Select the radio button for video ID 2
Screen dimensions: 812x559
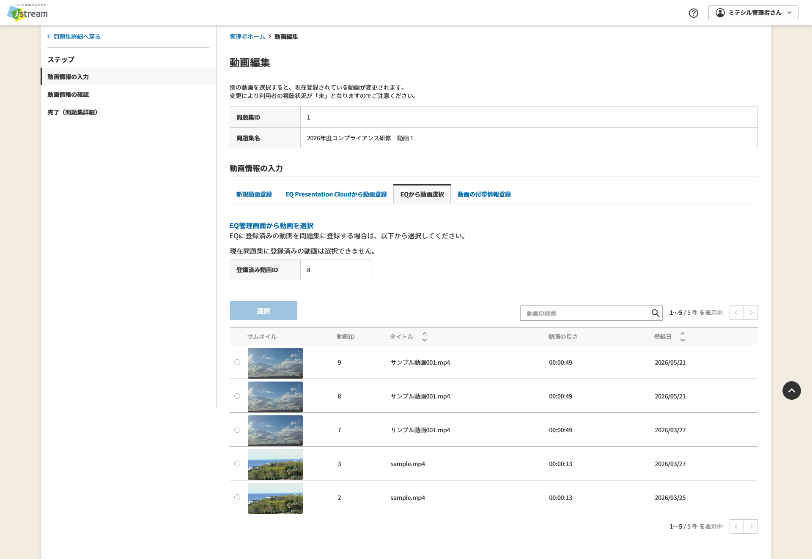237,497
